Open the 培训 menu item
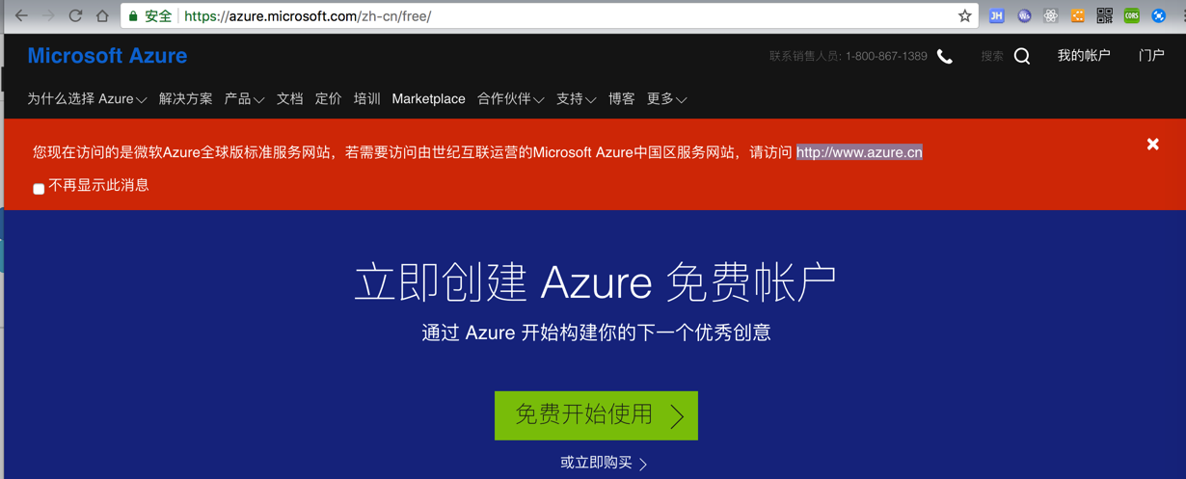Screen dimensions: 1186x479 click(x=366, y=99)
